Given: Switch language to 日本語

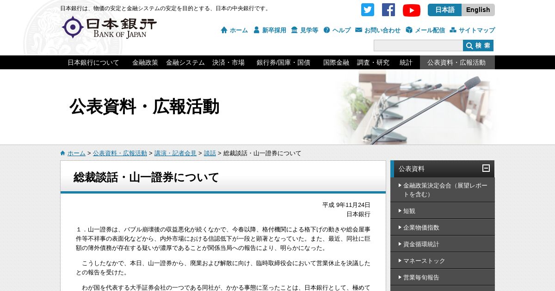Looking at the screenshot, I should (x=444, y=10).
